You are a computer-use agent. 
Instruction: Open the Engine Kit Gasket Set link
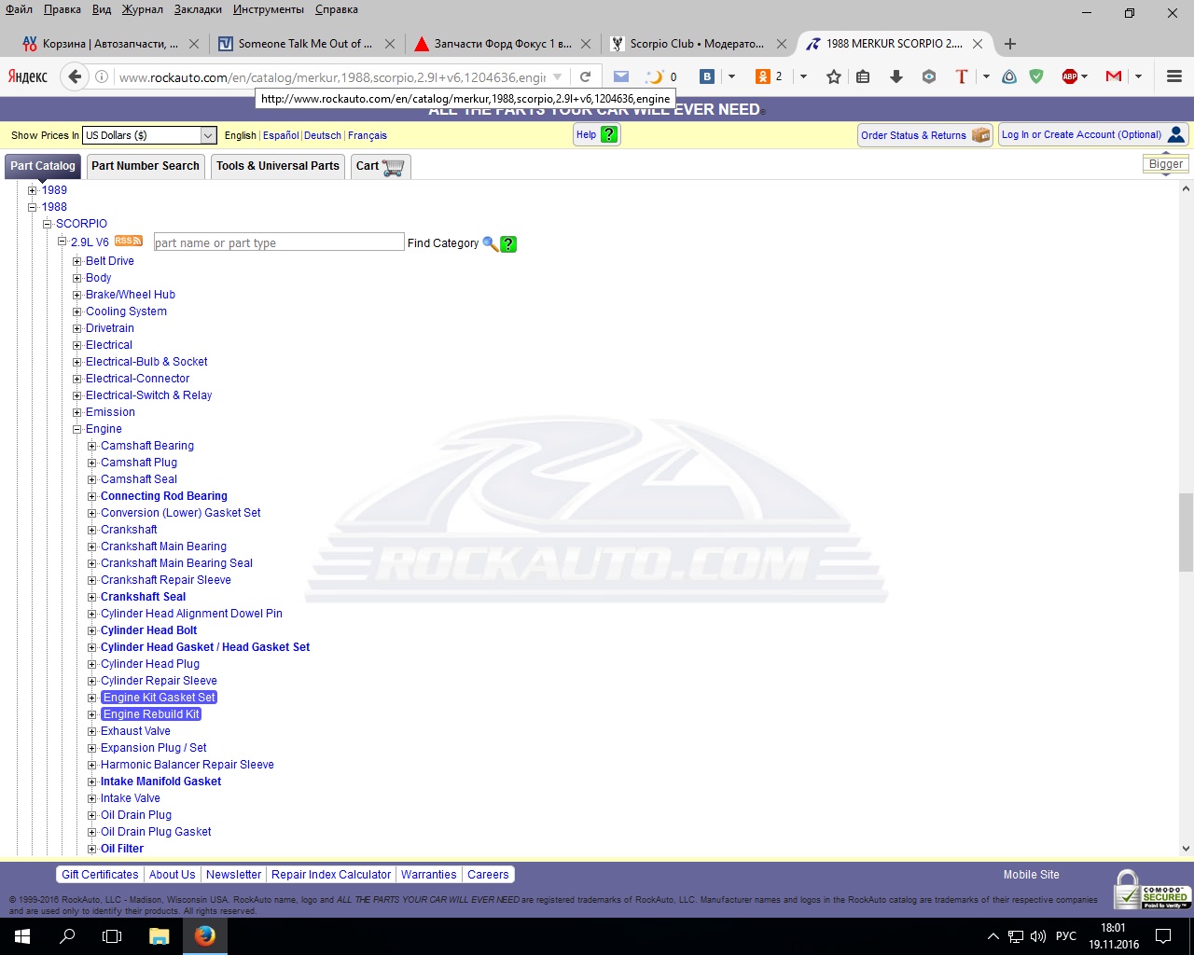(x=160, y=698)
